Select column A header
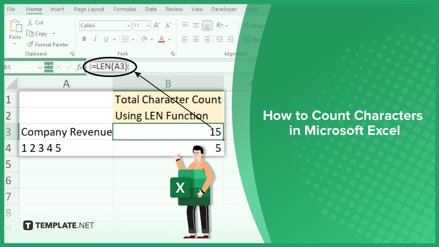 pyautogui.click(x=66, y=83)
